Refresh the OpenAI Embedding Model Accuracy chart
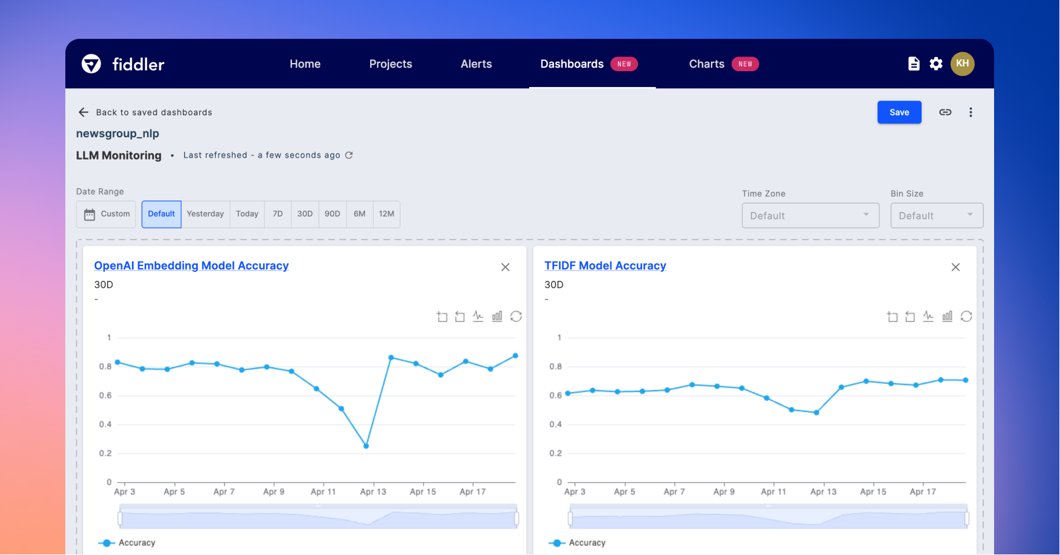This screenshot has width=1060, height=555. [x=516, y=316]
